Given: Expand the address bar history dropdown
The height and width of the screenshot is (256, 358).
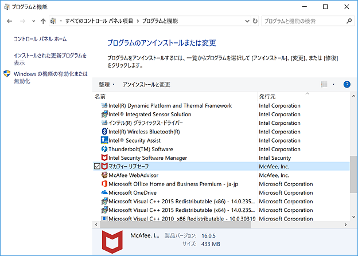Looking at the screenshot, I should (x=247, y=21).
